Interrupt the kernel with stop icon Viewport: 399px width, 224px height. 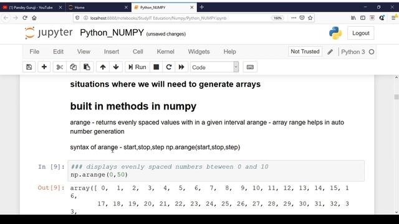156,67
